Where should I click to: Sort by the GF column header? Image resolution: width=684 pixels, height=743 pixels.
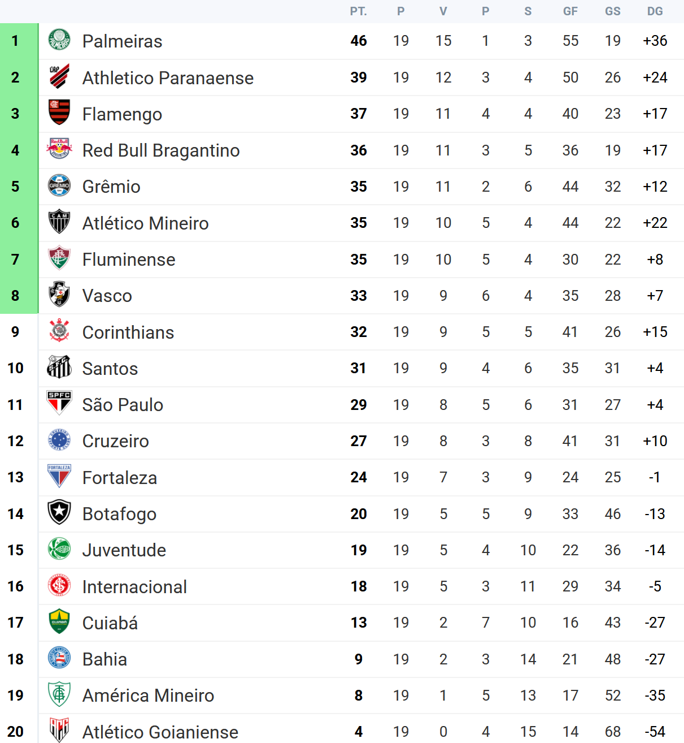point(570,11)
